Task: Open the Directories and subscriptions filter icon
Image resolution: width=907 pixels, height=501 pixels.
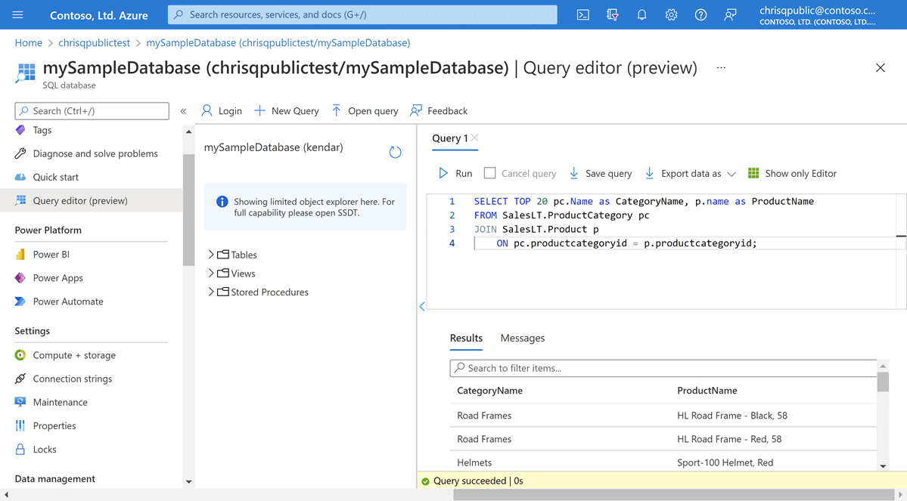Action: point(612,14)
